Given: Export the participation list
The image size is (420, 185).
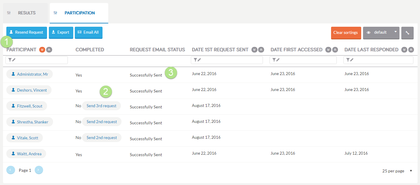Looking at the screenshot, I should pos(61,32).
